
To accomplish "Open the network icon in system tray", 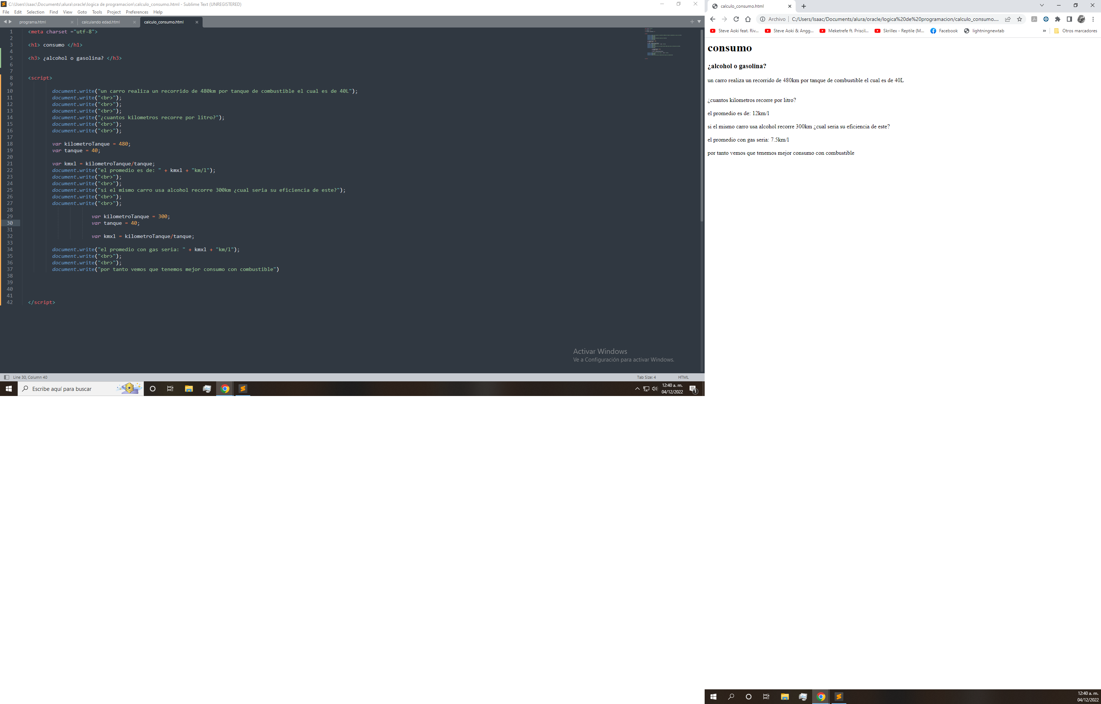I will pyautogui.click(x=646, y=389).
